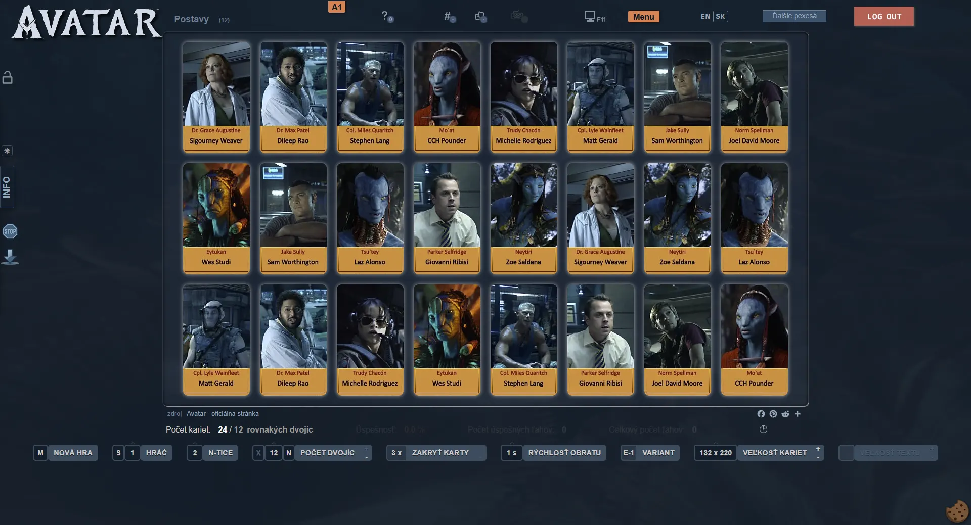Open the orange Menu
Viewport: 971px width, 525px height.
643,17
